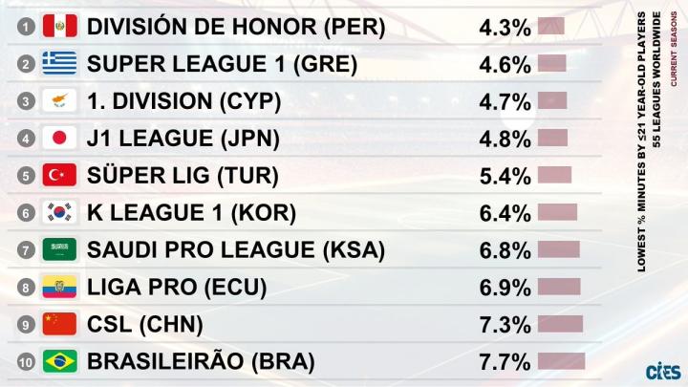Select the Turkey flag icon
The height and width of the screenshot is (387, 688).
(59, 176)
